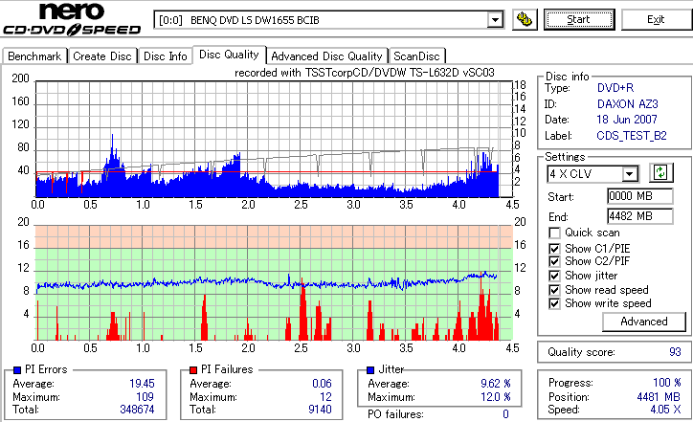The image size is (693, 422).
Task: Click PI Errors total value 348674
Action: click(x=137, y=410)
